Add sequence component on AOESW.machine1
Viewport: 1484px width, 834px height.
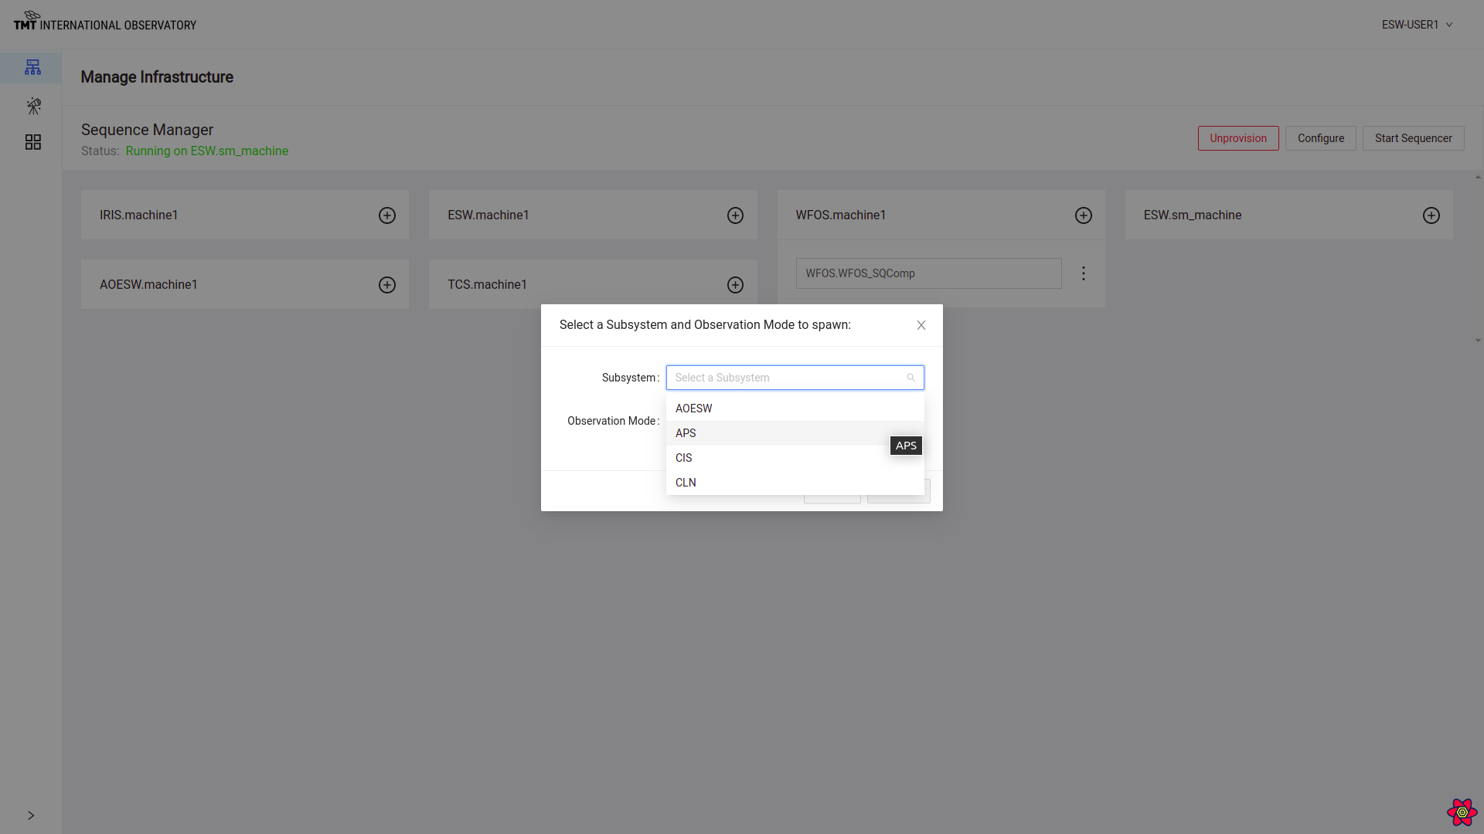[387, 285]
